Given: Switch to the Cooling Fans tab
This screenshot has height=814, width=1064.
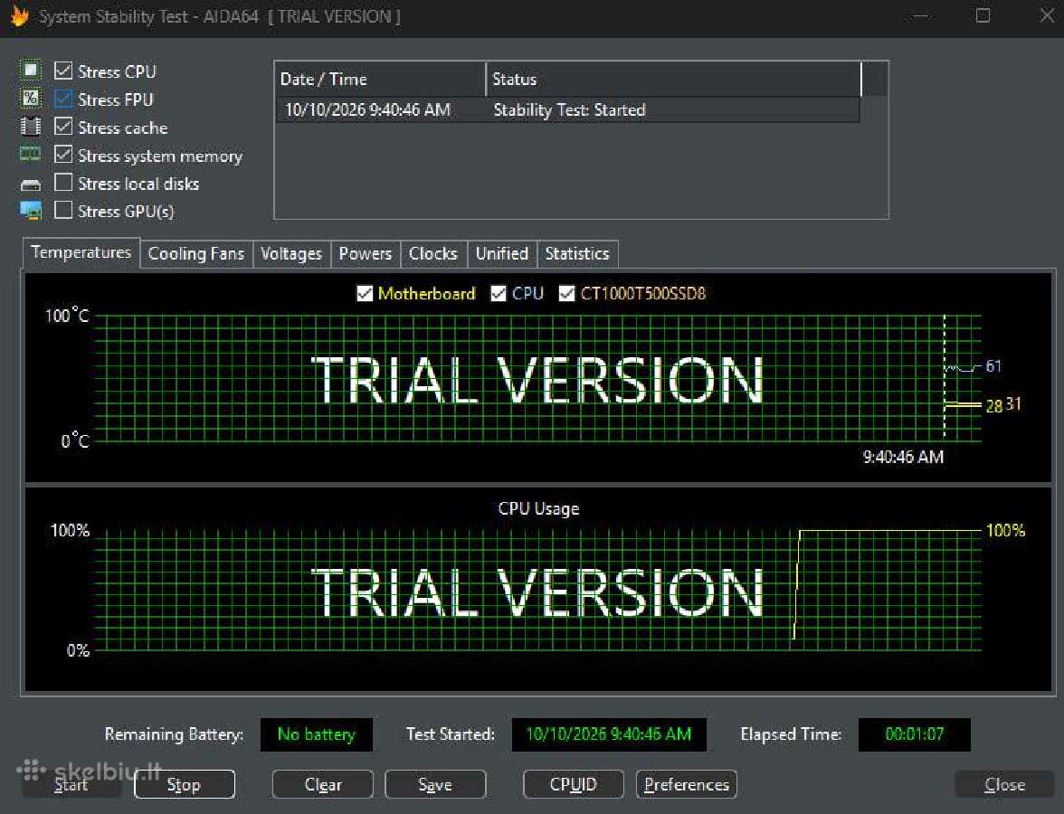Looking at the screenshot, I should click(196, 253).
